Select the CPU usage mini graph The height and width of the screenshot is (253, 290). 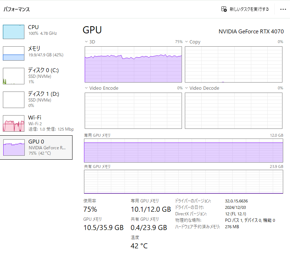tap(14, 32)
